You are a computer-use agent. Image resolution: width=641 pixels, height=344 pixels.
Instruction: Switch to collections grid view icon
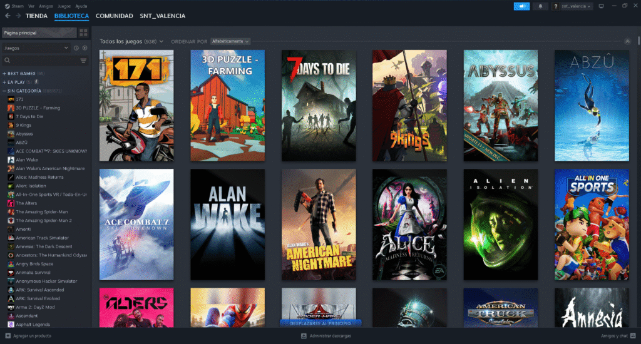tap(83, 33)
